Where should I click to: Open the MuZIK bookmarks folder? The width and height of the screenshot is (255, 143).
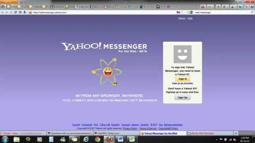click(23, 7)
